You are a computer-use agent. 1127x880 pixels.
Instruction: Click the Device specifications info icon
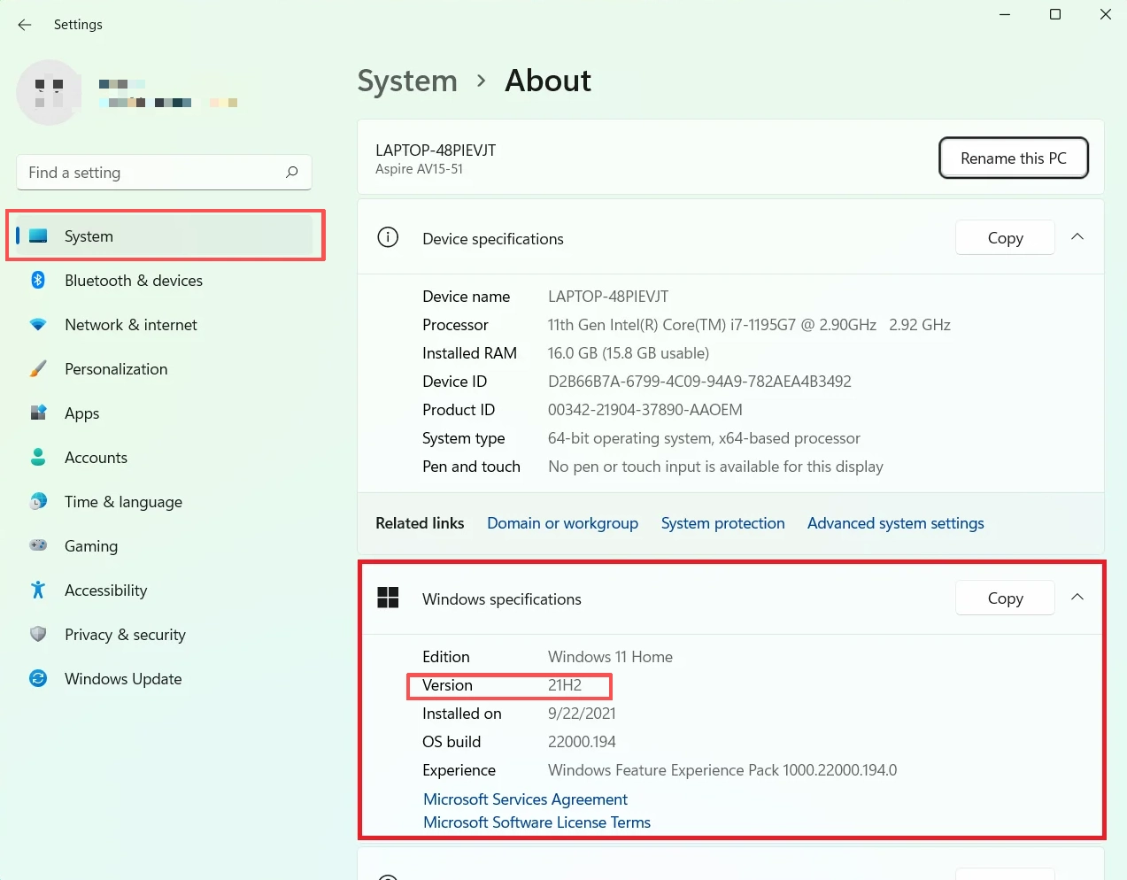388,237
